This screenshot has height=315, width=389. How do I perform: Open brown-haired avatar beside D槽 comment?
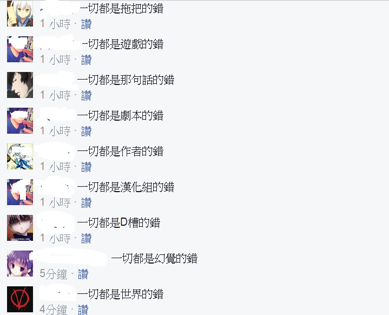click(20, 228)
